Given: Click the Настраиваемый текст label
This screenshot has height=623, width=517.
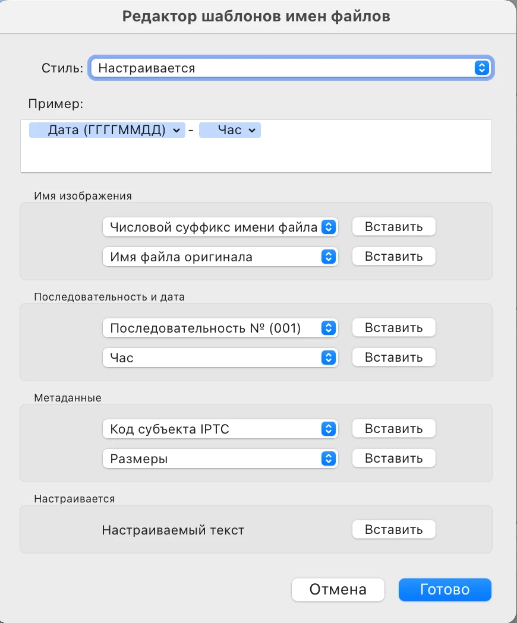Looking at the screenshot, I should 173,530.
